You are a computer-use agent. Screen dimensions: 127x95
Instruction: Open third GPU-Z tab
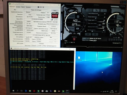[x=23, y=7]
